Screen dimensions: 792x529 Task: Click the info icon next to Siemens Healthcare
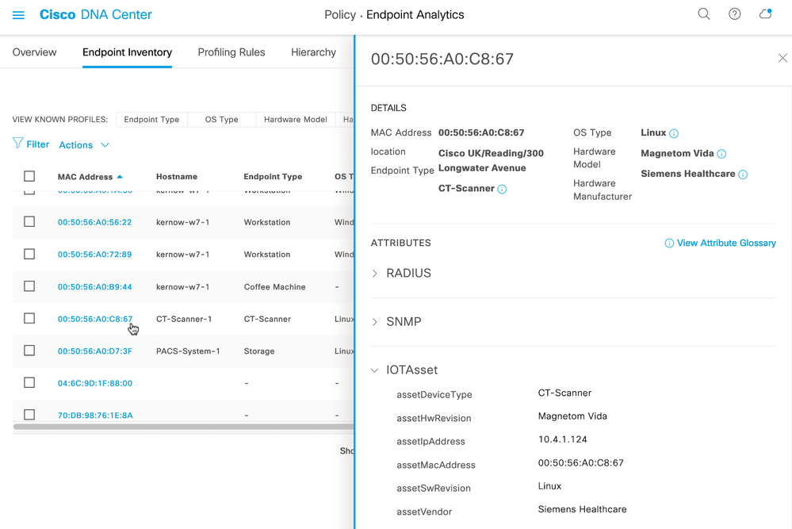coord(743,174)
